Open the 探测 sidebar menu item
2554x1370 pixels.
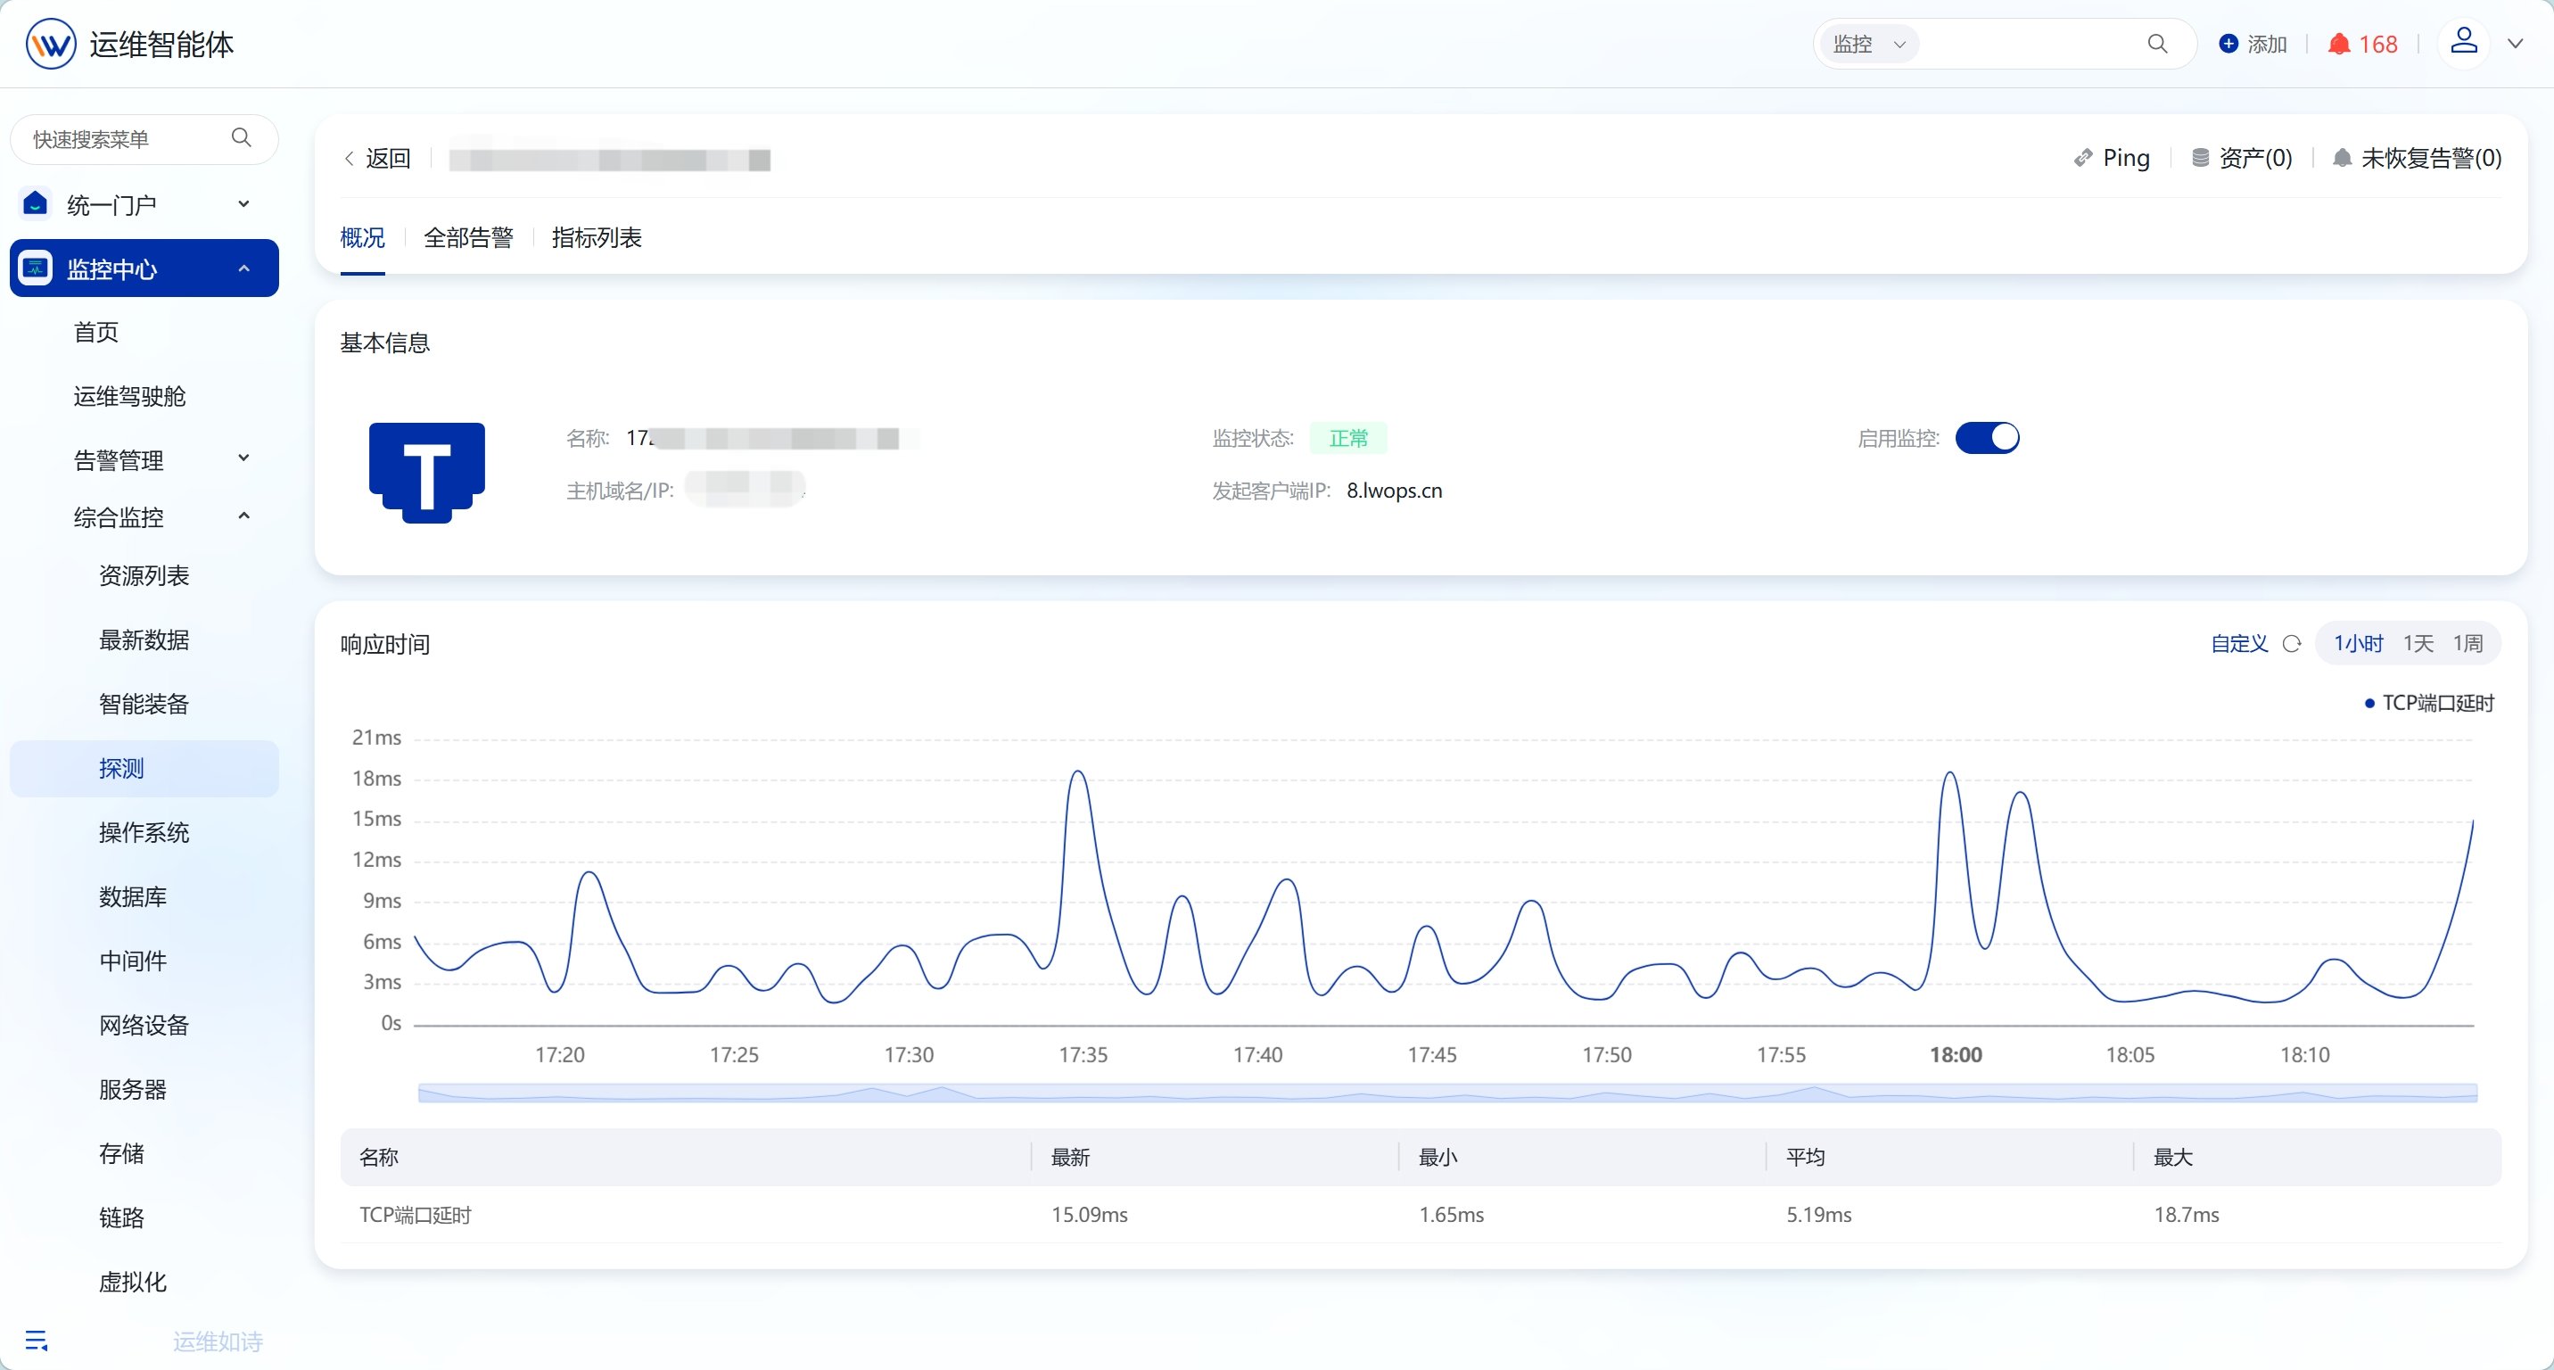click(144, 768)
